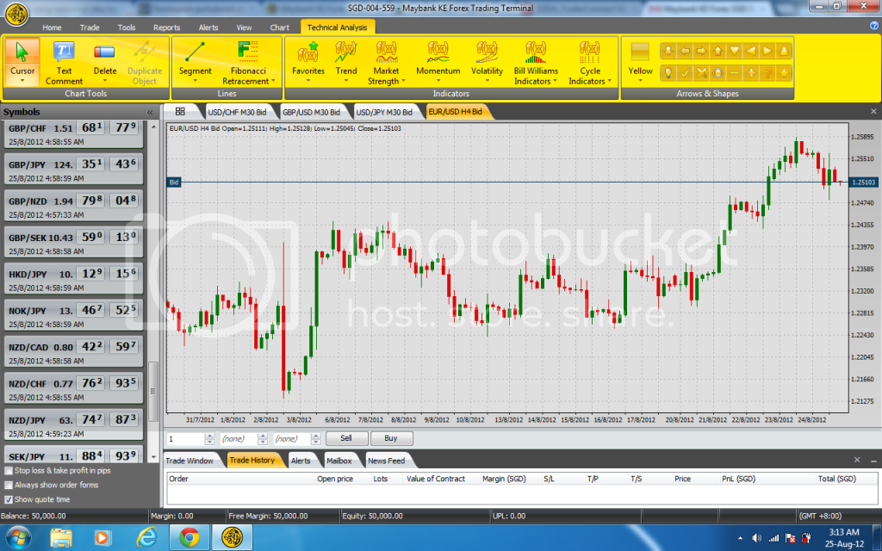This screenshot has width=882, height=551.
Task: Insert a left arrow shape
Action: [x=685, y=51]
